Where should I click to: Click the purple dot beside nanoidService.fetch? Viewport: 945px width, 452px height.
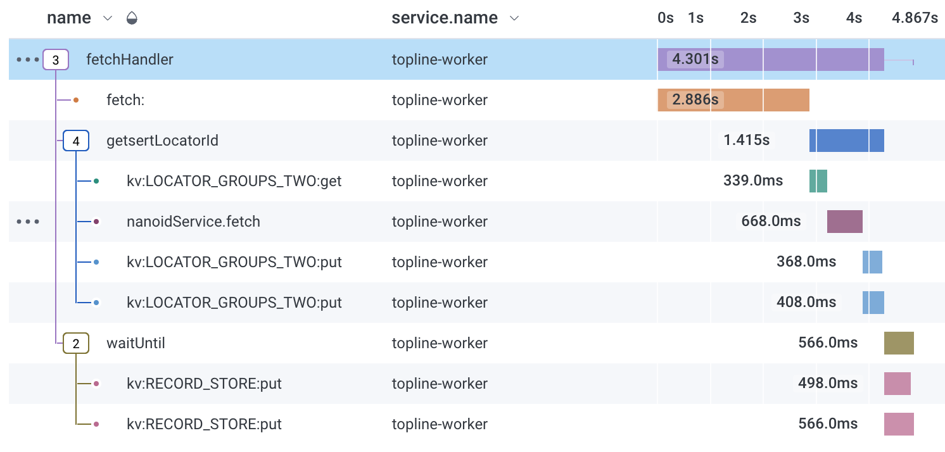(x=96, y=222)
